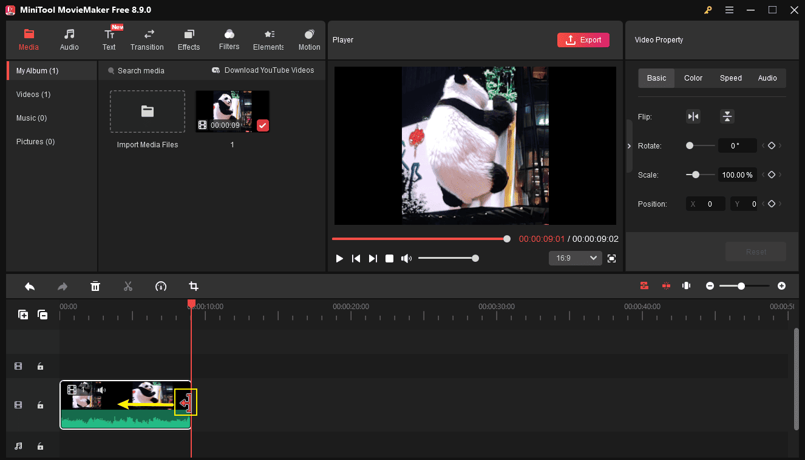Enter full-screen player mode
Image resolution: width=805 pixels, height=460 pixels.
(611, 258)
